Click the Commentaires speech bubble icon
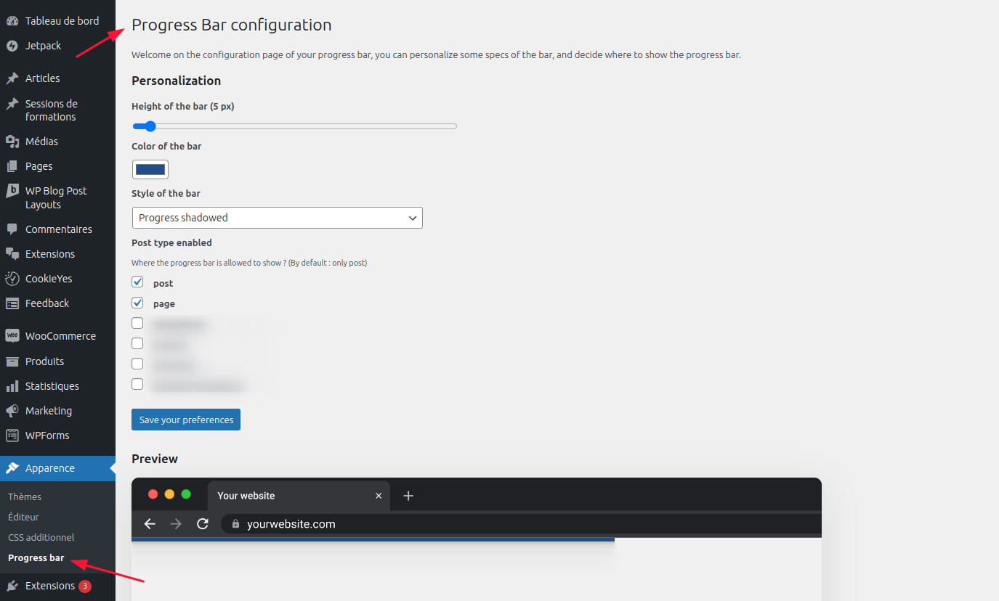999x601 pixels. coord(12,229)
